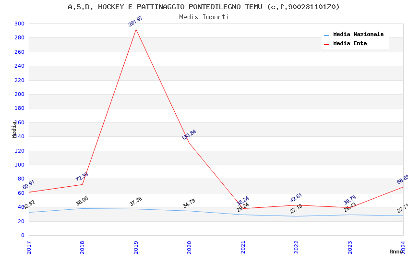Viewport: 408px width, 264px height.
Task: Select the 29.43 national average label
Action: pos(350,207)
